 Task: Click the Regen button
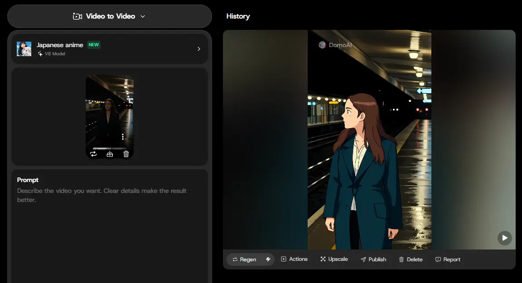point(244,259)
